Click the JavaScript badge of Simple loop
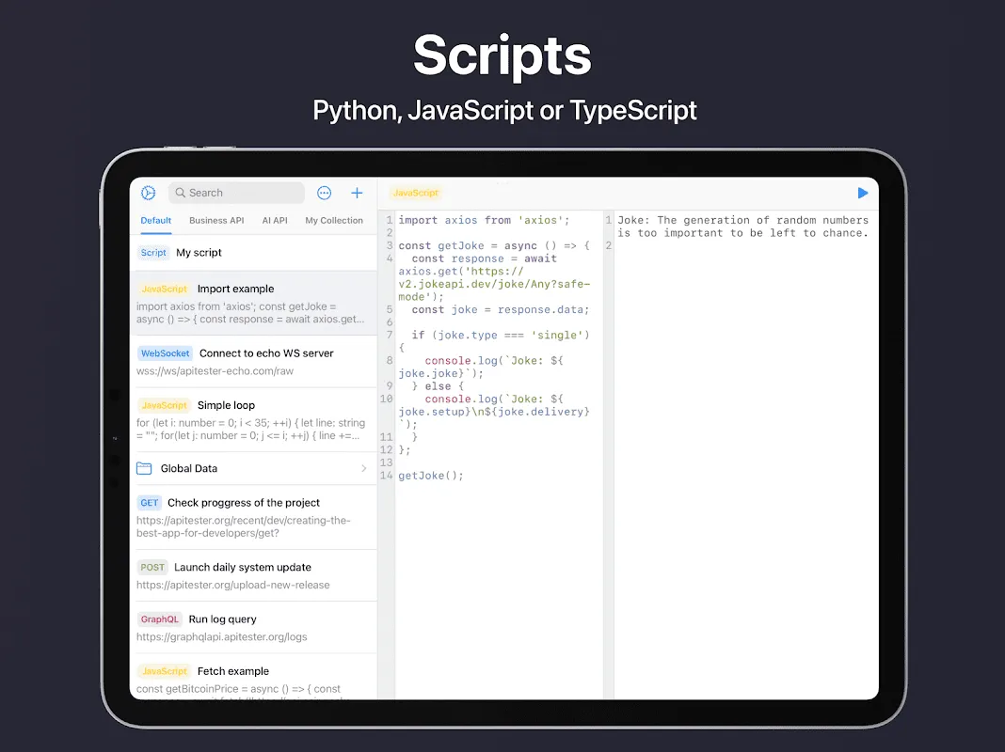This screenshot has width=1005, height=752. (x=164, y=405)
